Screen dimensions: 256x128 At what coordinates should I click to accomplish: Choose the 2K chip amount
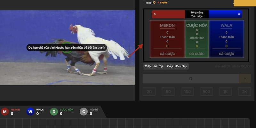point(244,92)
